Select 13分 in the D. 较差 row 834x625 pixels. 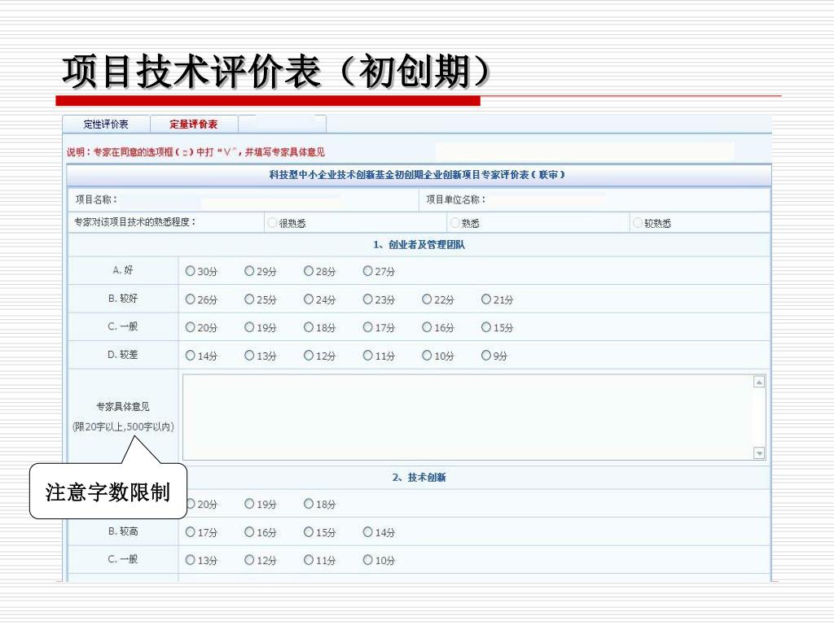pos(249,356)
